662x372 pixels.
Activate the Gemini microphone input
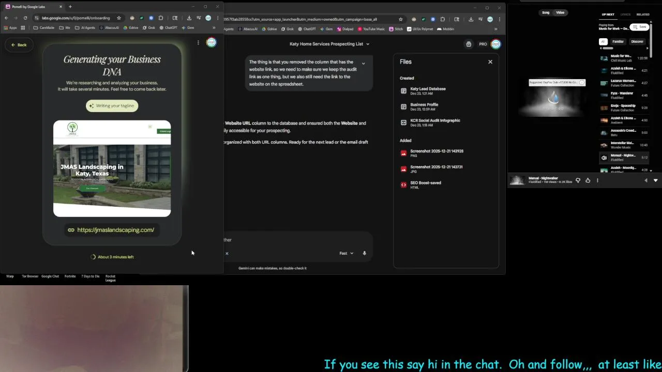(364, 253)
